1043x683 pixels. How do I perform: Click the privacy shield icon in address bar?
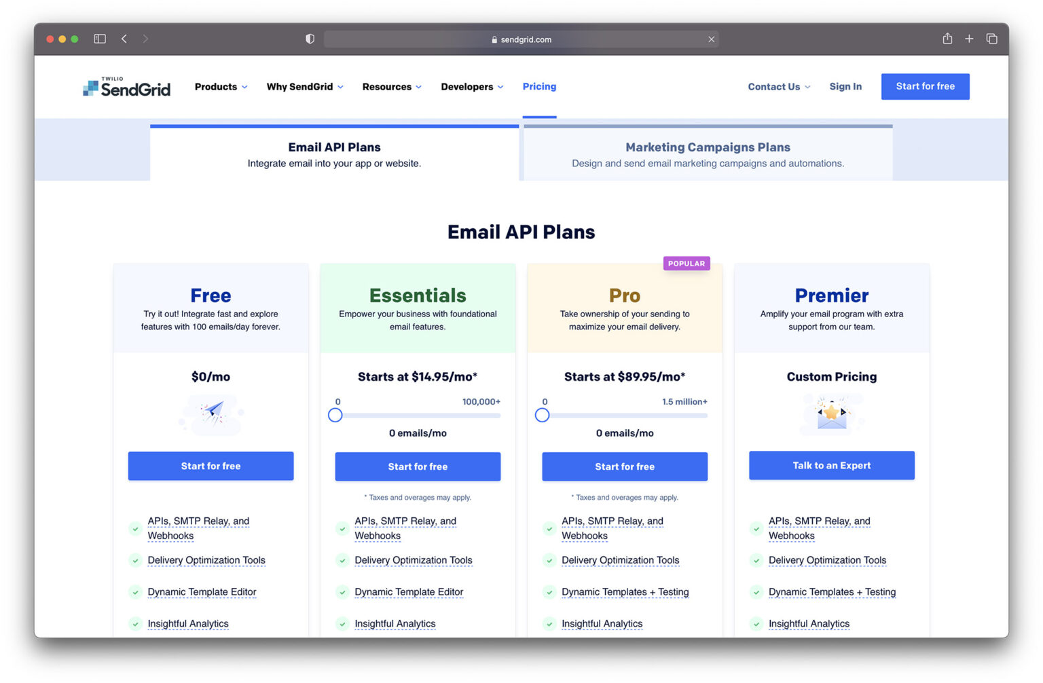pos(310,39)
